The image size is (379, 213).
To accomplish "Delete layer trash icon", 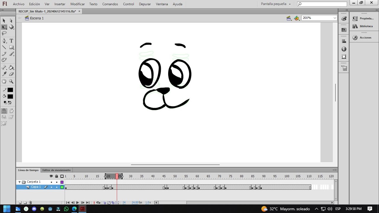I will pyautogui.click(x=30, y=203).
